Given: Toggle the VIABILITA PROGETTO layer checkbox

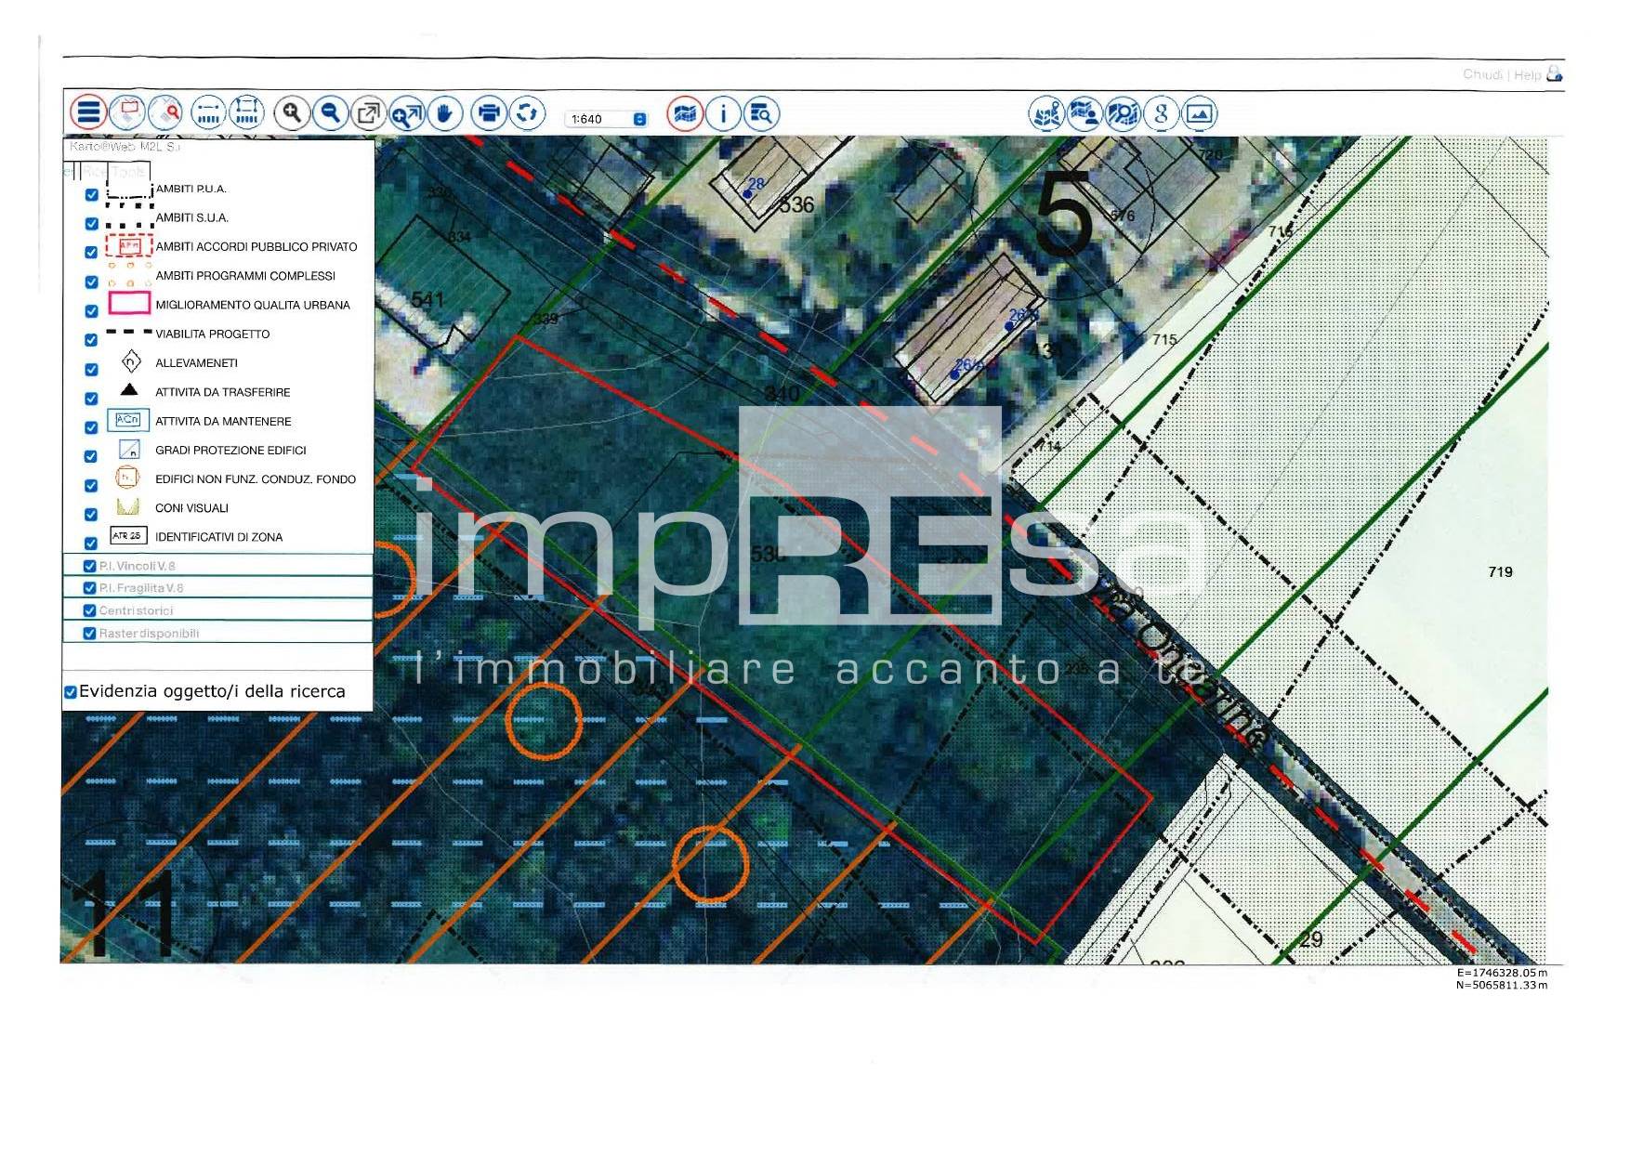Looking at the screenshot, I should pyautogui.click(x=91, y=340).
